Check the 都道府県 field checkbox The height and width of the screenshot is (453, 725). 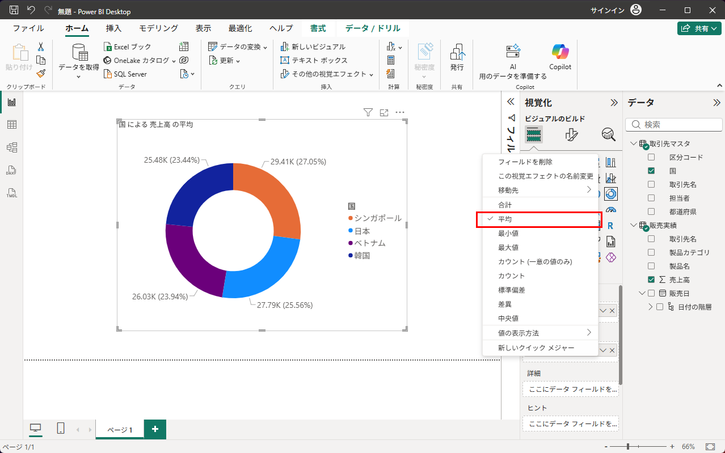click(x=651, y=211)
